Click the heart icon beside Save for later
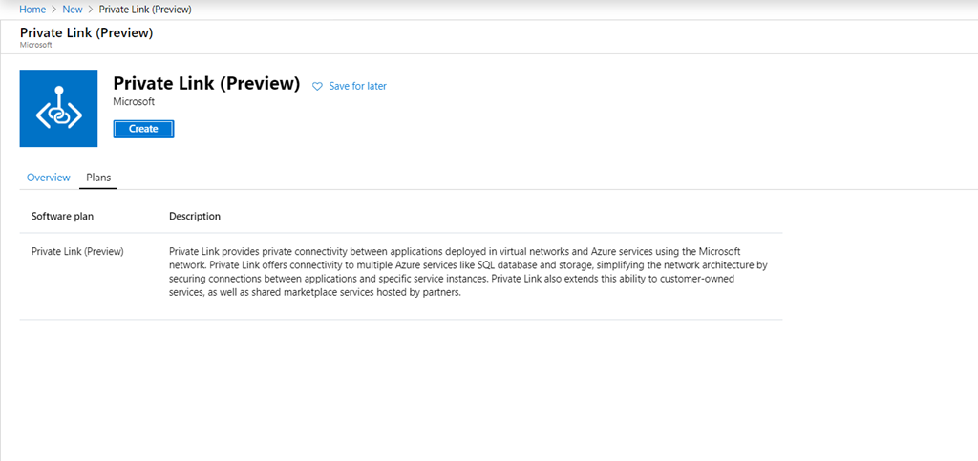The height and width of the screenshot is (461, 978). (317, 87)
